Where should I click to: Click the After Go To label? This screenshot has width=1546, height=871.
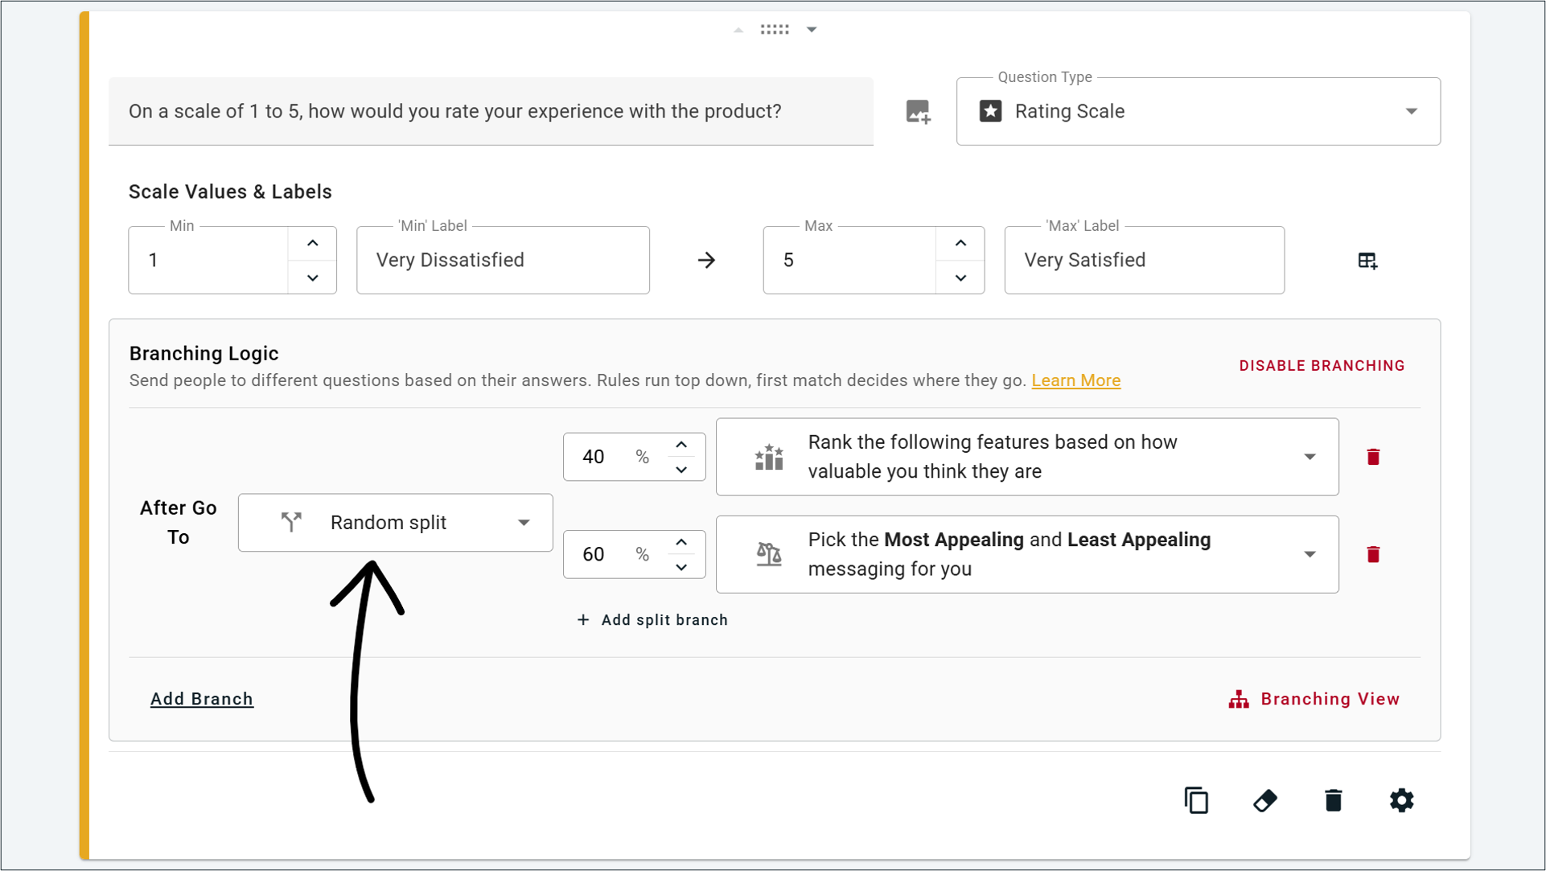click(x=179, y=522)
